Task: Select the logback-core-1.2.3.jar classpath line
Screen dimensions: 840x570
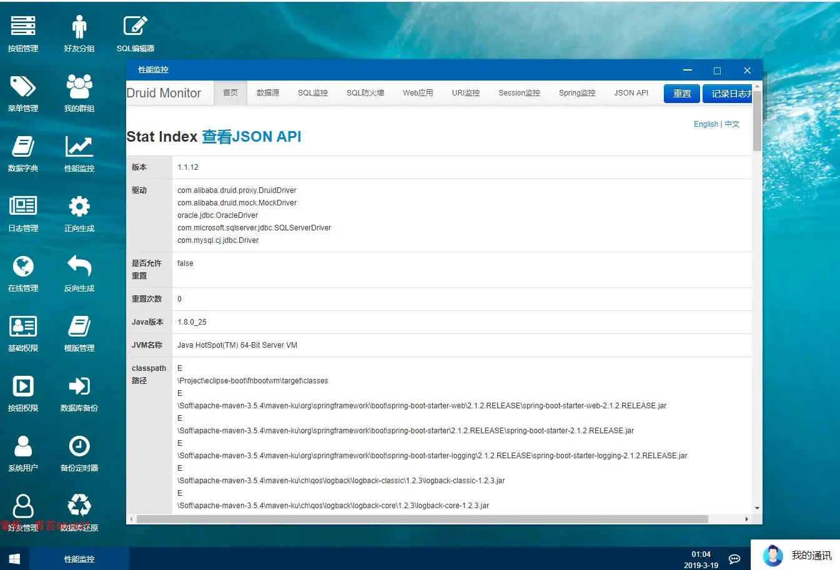Action: [x=333, y=506]
